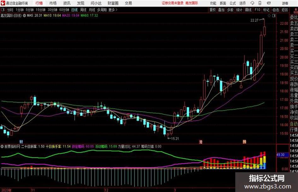Click the 锁定筹码: 60.05 indicator value
The image size is (298, 192).
tap(83, 147)
